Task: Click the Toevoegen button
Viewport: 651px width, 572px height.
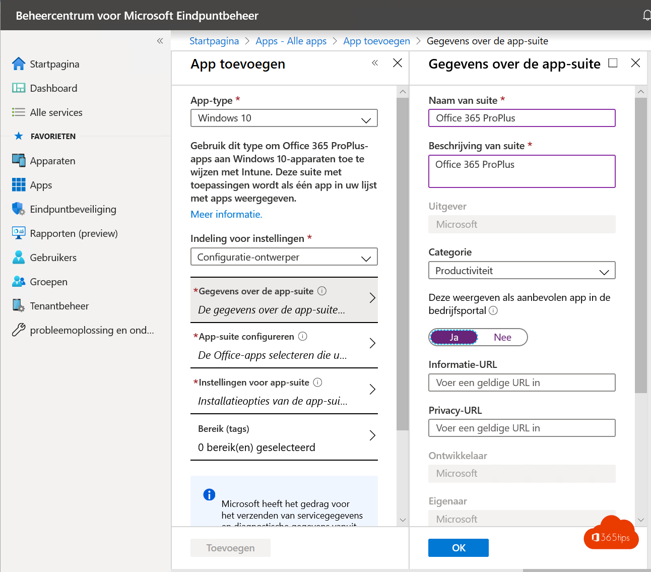Action: [x=230, y=548]
